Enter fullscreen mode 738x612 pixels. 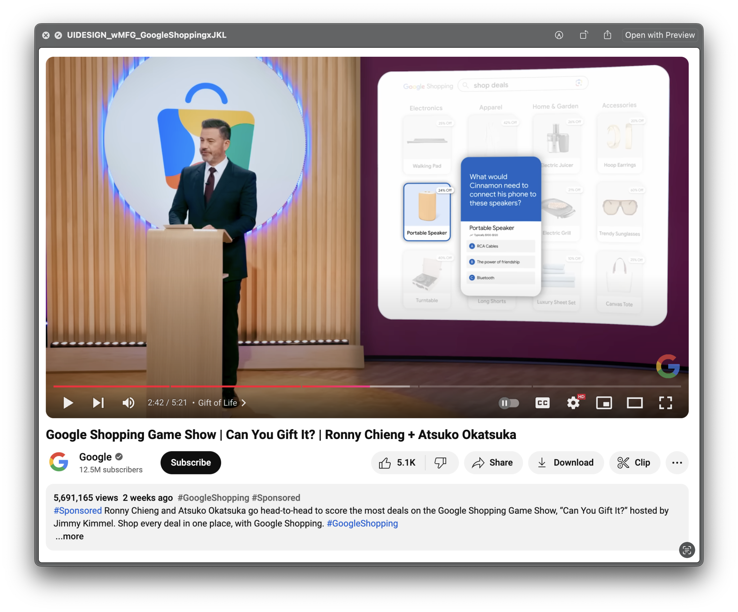point(665,403)
